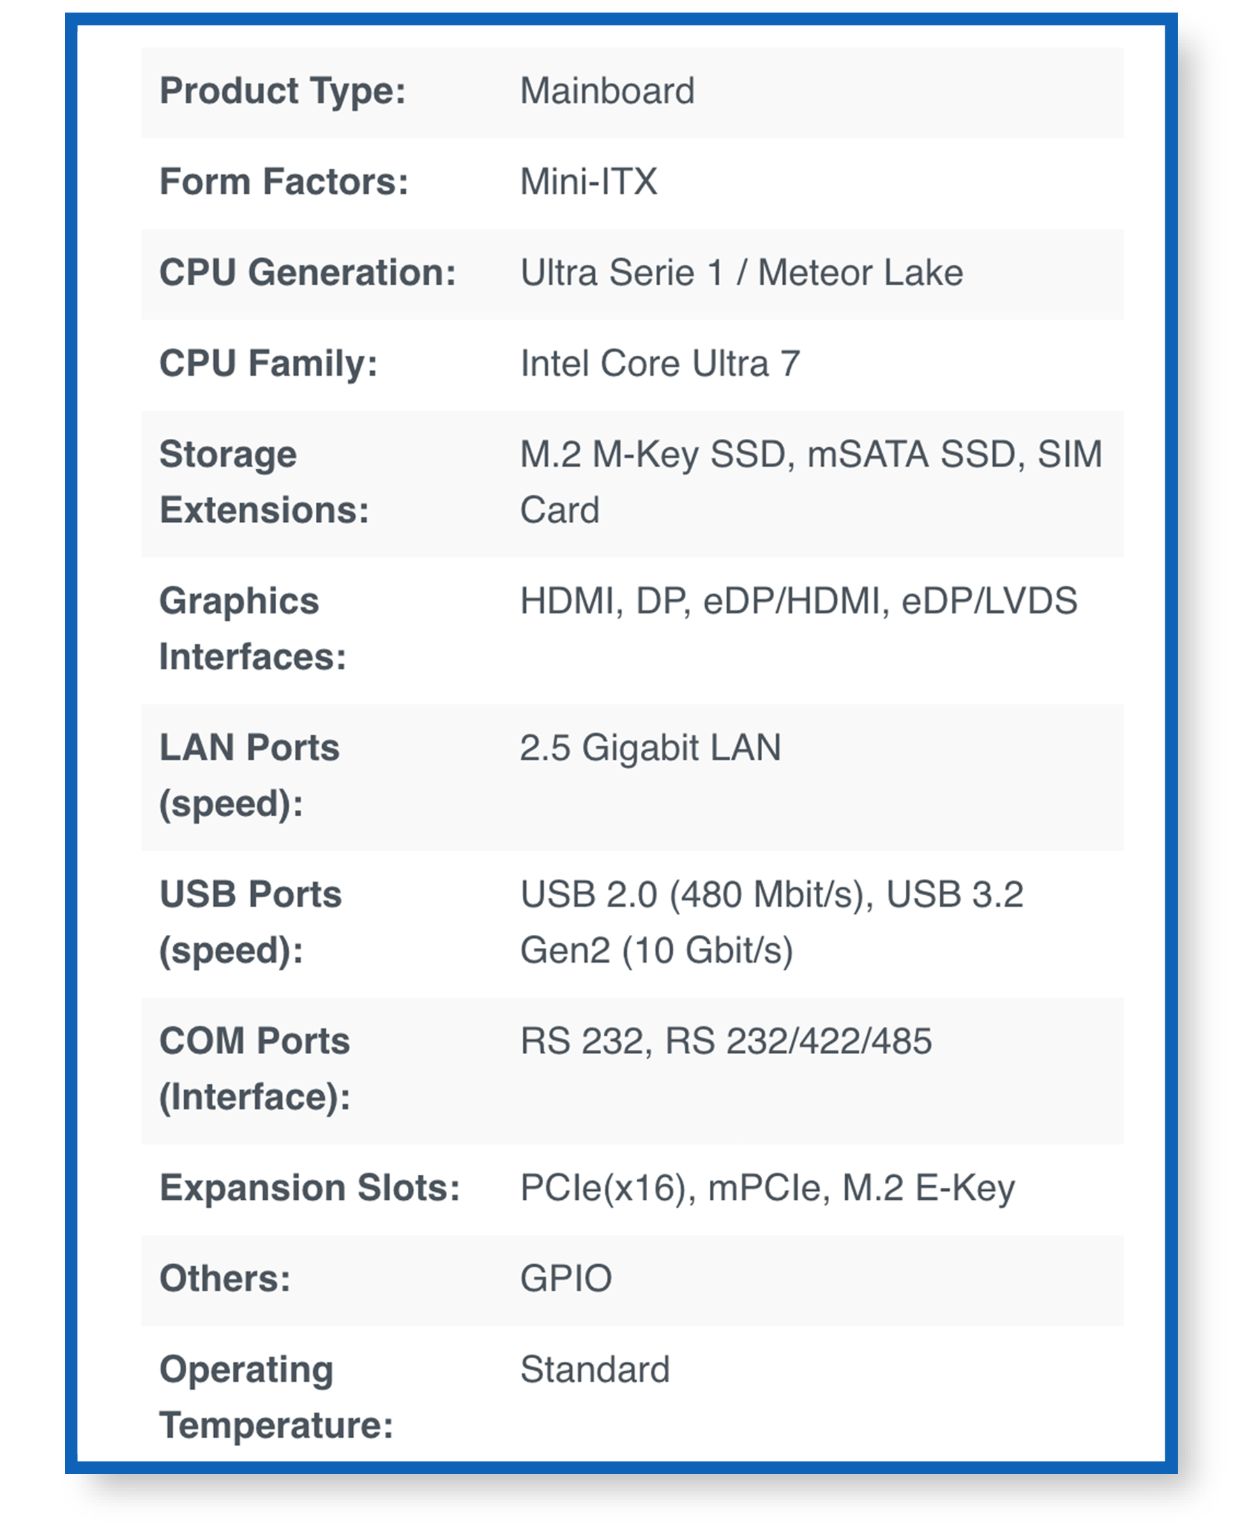Click the USB Ports (speed) label

250,923
